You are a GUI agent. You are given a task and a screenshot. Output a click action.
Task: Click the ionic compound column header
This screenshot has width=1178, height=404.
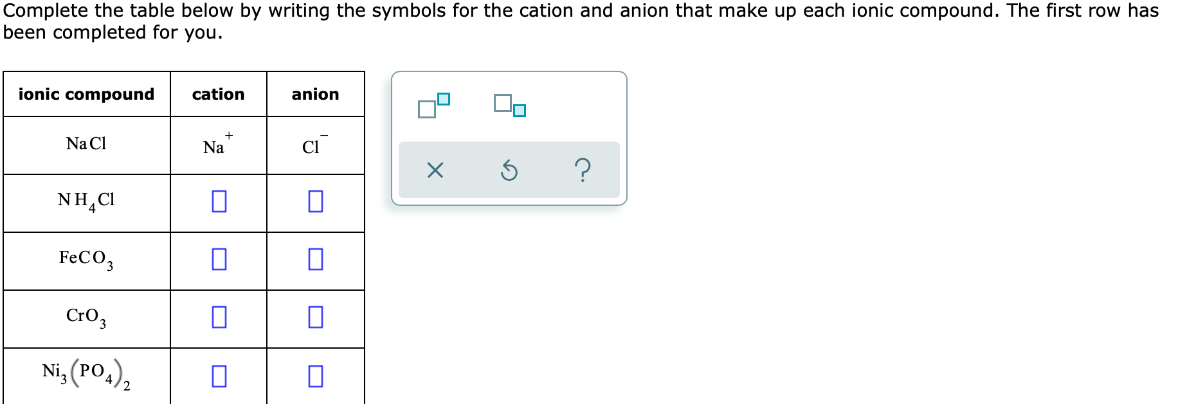[x=87, y=94]
